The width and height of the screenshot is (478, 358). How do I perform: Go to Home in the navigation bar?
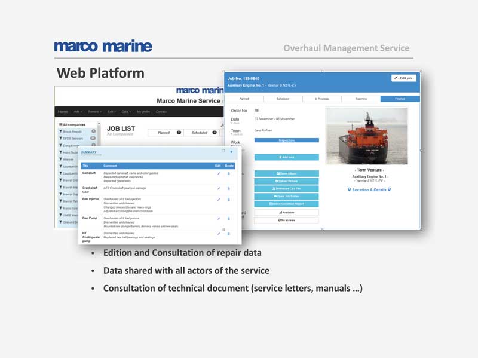(63, 112)
